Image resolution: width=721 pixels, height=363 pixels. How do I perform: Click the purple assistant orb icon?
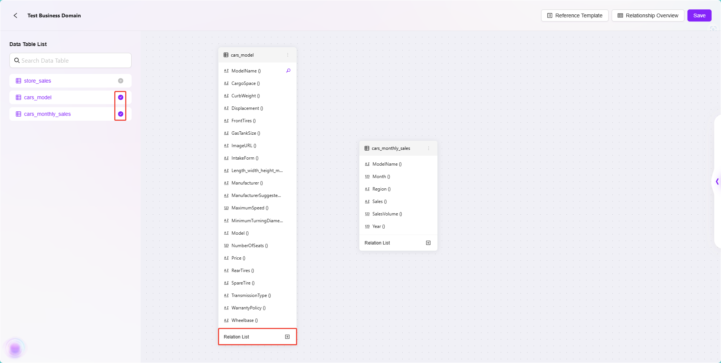tap(15, 349)
